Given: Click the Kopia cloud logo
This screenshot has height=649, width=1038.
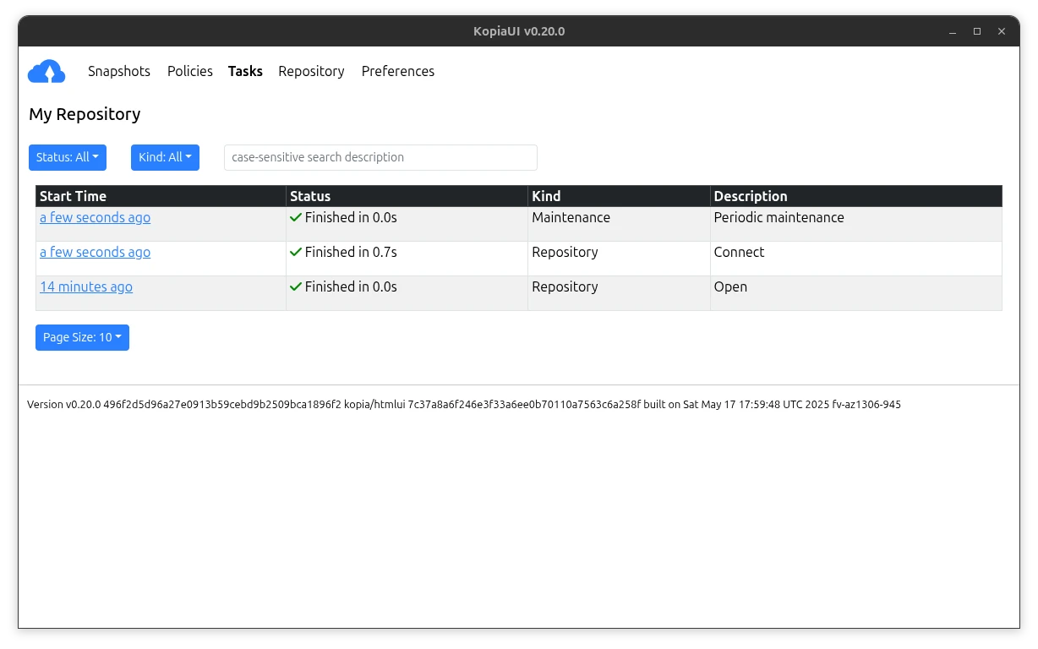Looking at the screenshot, I should click(46, 71).
